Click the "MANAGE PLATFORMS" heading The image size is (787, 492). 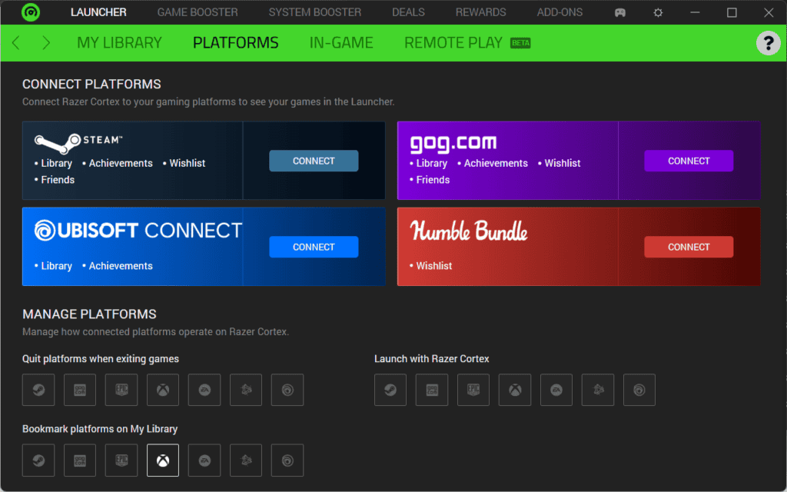point(89,314)
